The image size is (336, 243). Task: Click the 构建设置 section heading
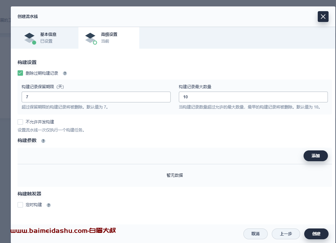click(27, 63)
